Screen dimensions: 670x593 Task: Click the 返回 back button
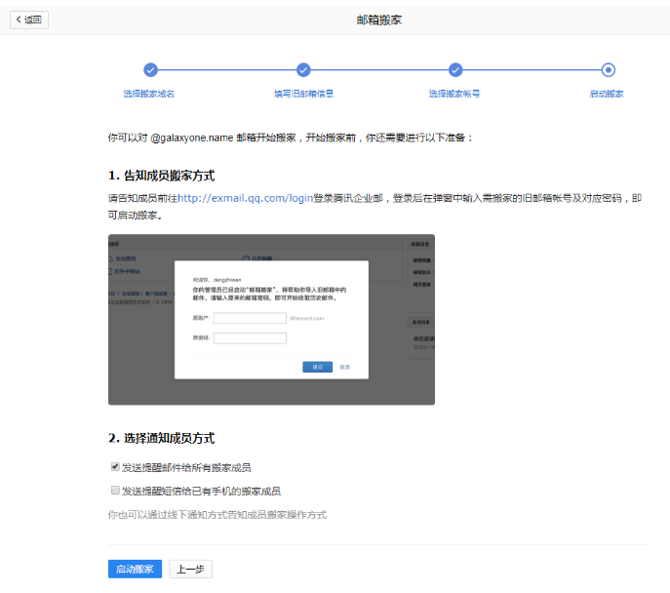click(x=29, y=20)
